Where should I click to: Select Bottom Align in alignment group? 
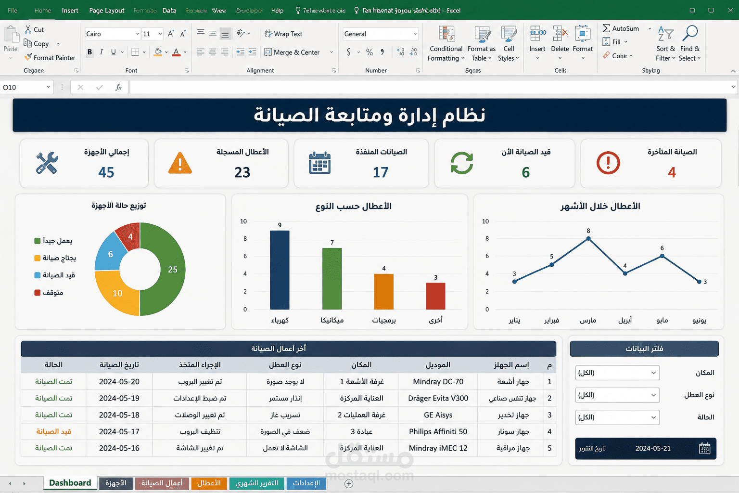pyautogui.click(x=225, y=34)
